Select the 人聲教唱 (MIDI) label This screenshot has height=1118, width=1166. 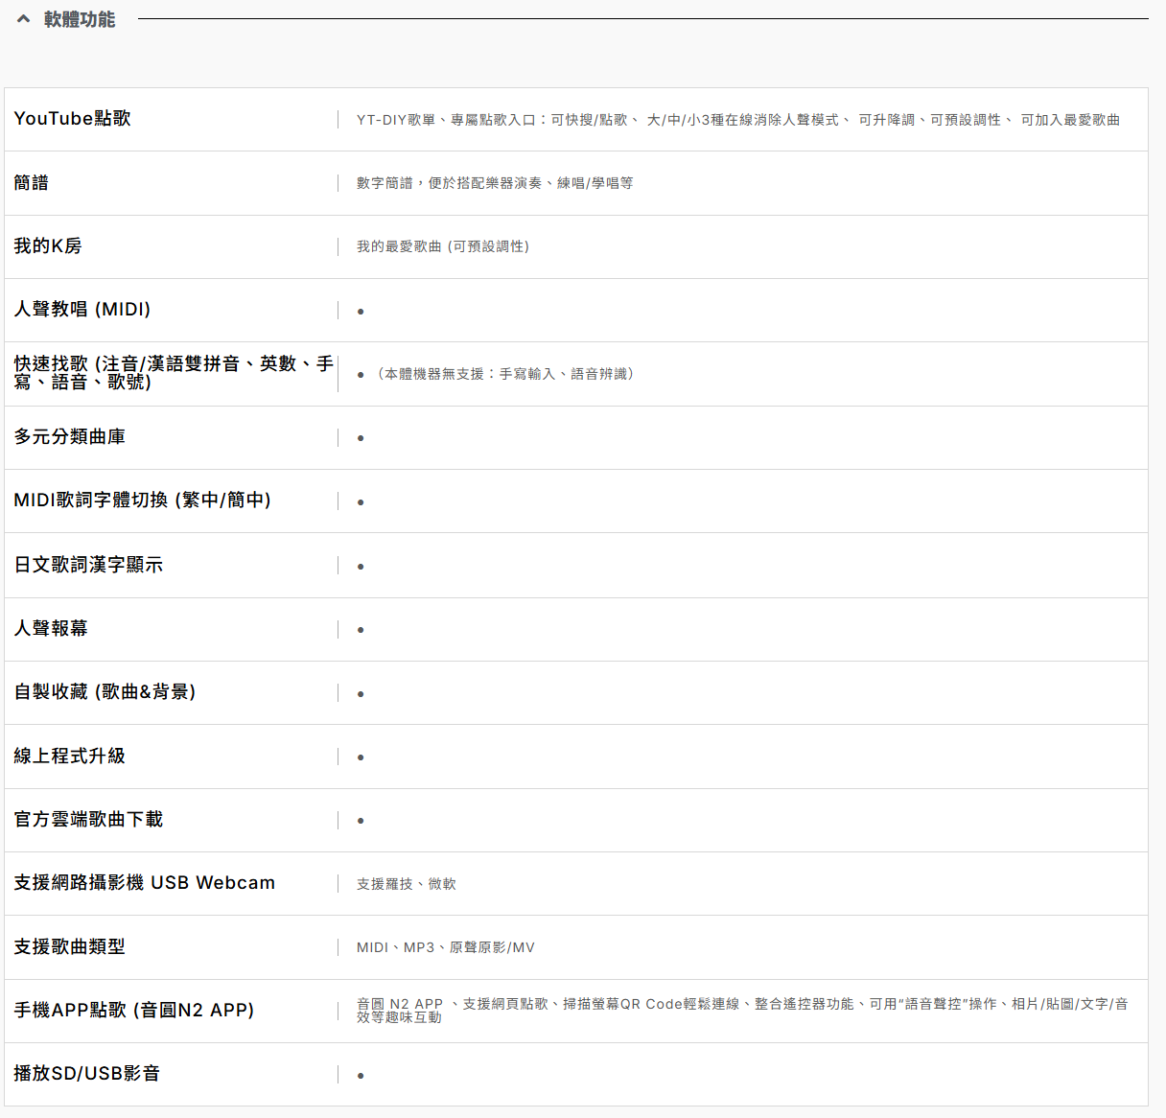point(82,310)
